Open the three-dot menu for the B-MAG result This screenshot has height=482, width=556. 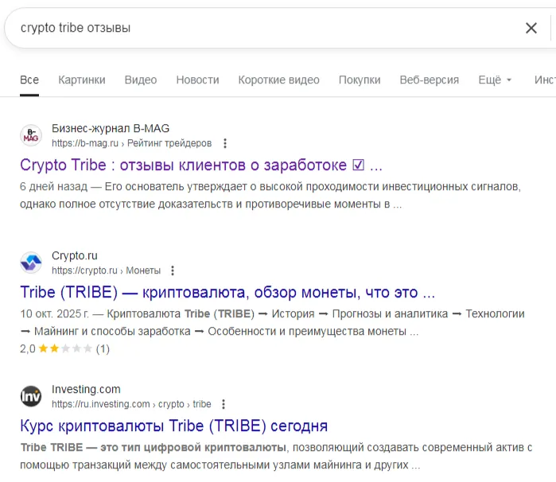click(x=225, y=143)
